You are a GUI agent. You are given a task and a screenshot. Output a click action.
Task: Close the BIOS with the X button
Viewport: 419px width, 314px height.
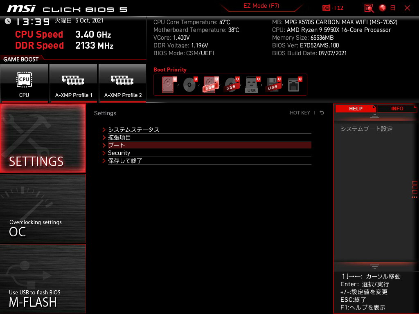pyautogui.click(x=407, y=8)
